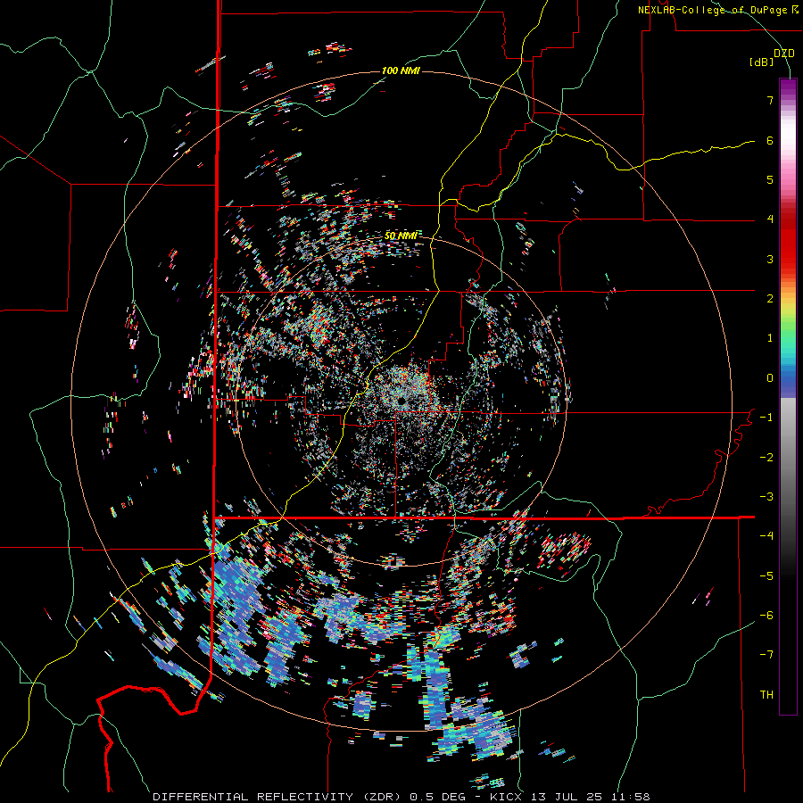Click the 3 dB scale label
803x803 pixels.
[x=770, y=259]
